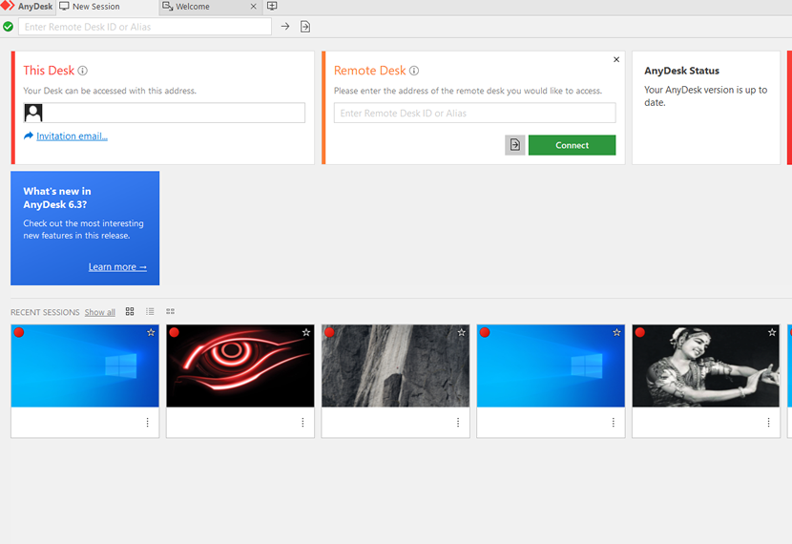
Task: Focus the top Remote Desk ID address bar
Action: [145, 27]
